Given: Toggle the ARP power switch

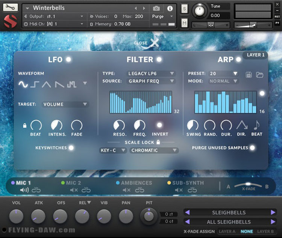Looking at the screenshot, I should (x=238, y=59).
